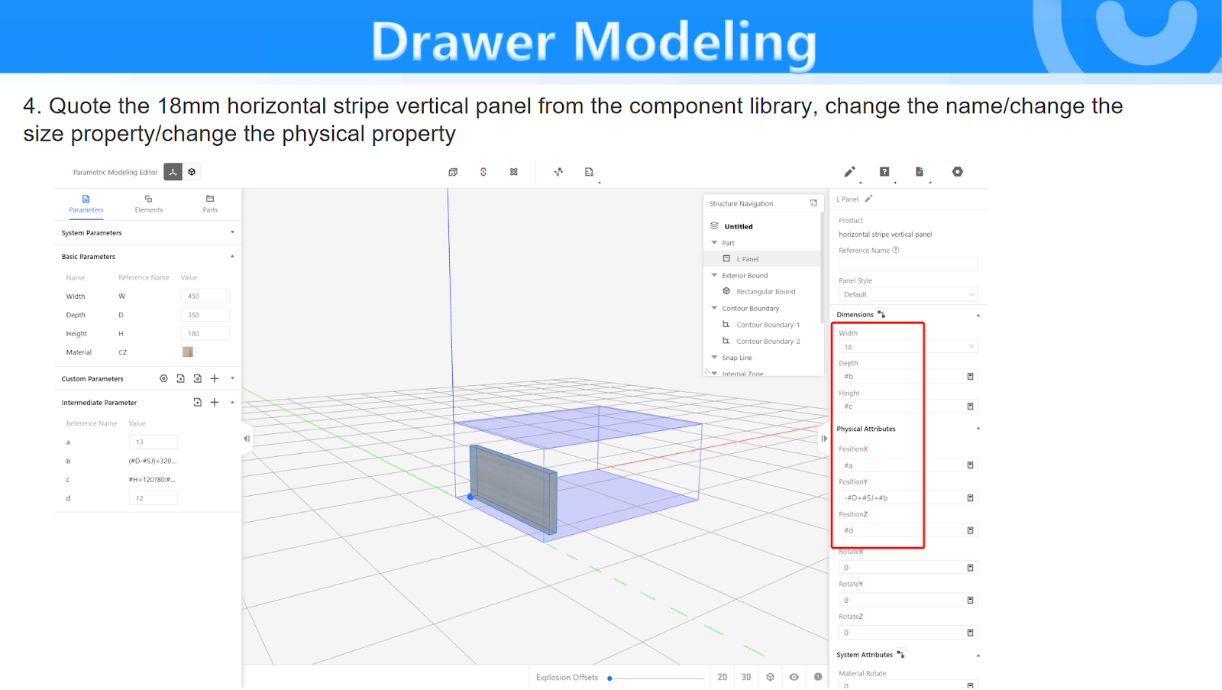Click second file icon in Custom Parameters
1222x690 pixels.
click(x=198, y=379)
